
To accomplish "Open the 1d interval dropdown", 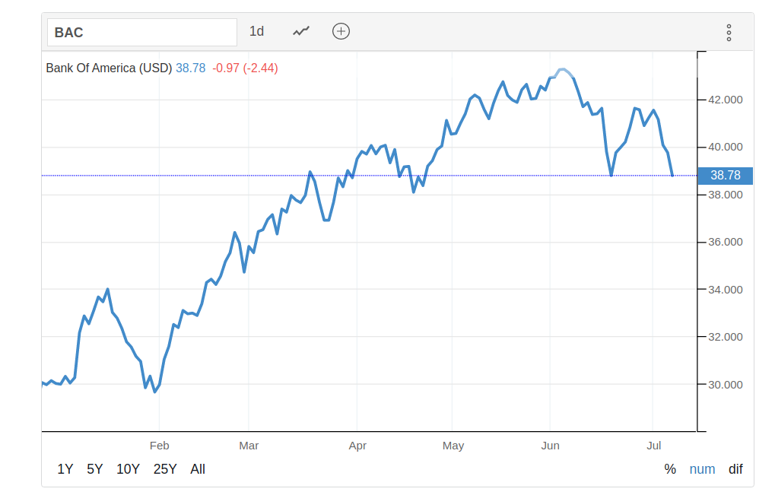I will click(x=257, y=31).
